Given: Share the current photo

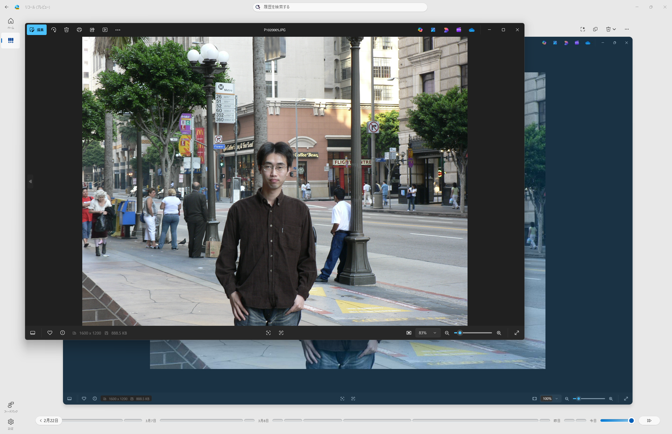Looking at the screenshot, I should pyautogui.click(x=92, y=30).
